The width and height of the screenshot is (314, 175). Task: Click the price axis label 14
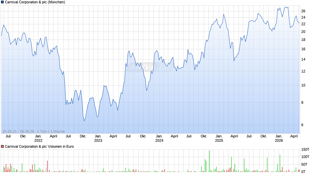point(303,59)
